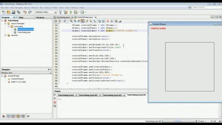This screenshot has height=125, width=222.
Task: Open the Tools menu
Action: [67, 8]
